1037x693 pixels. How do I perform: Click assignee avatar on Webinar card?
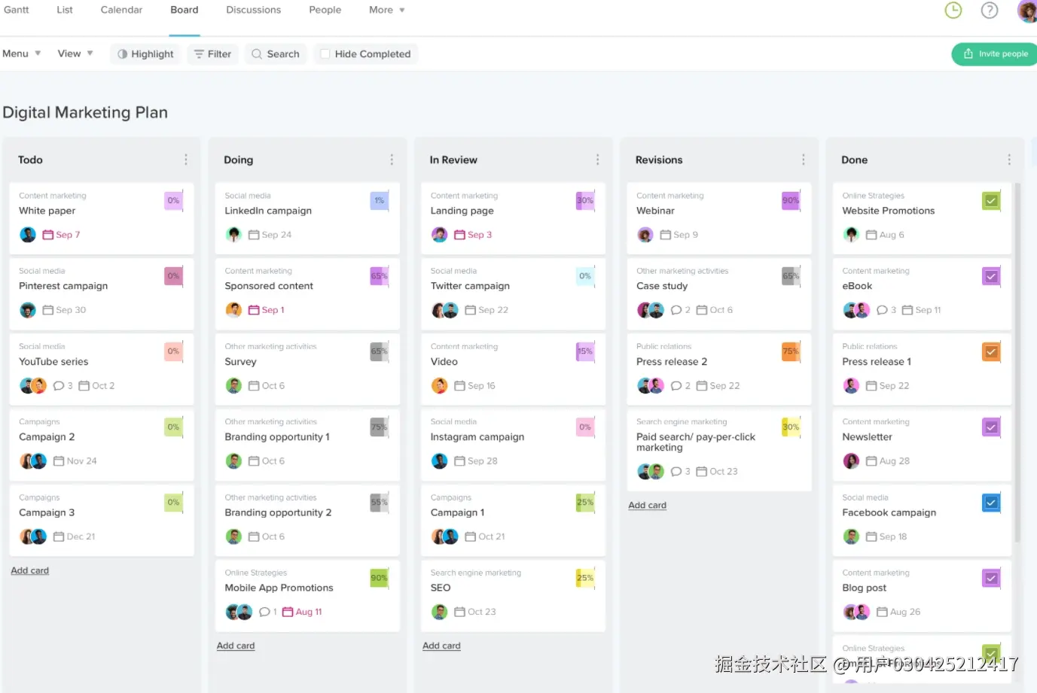(x=645, y=235)
